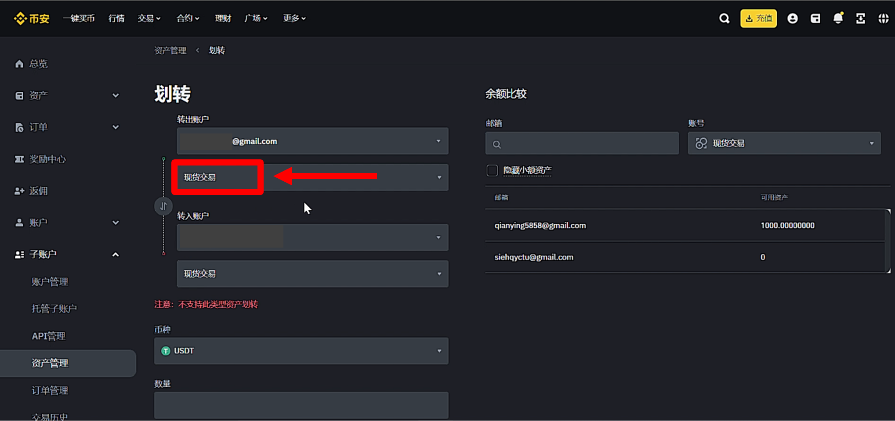
Task: Open the user profile icon
Action: coord(792,18)
